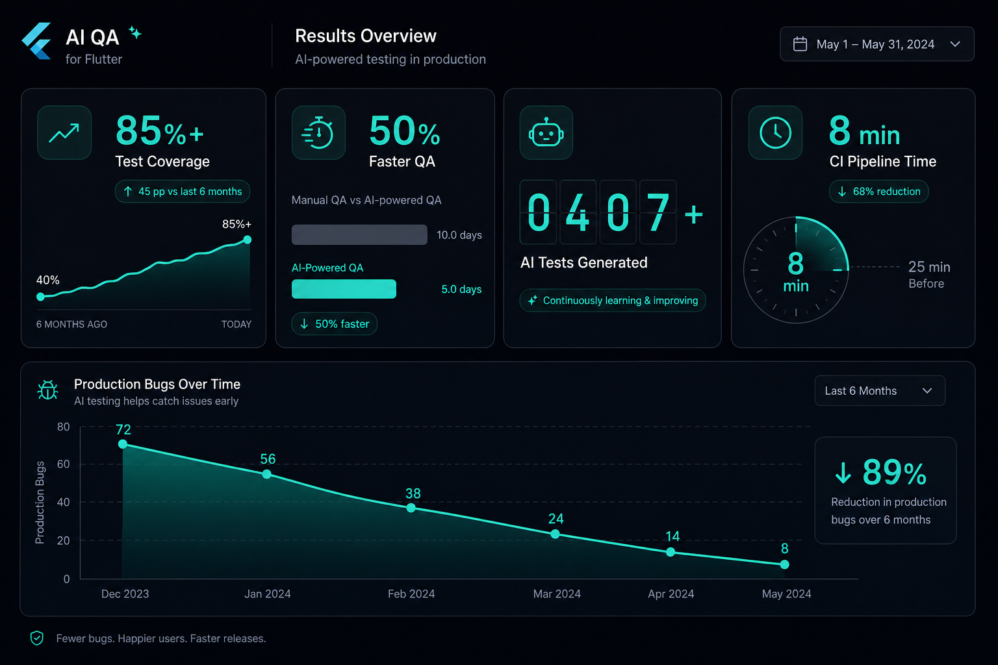Click the 45 pp vs last 6 months badge
Screen dimensions: 998x665
(183, 192)
